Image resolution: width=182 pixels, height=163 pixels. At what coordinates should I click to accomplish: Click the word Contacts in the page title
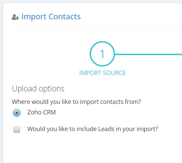pyautogui.click(x=65, y=17)
